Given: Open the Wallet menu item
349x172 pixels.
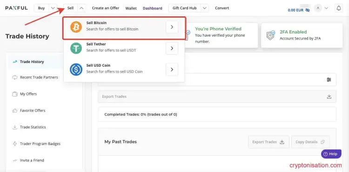Looking at the screenshot, I should pos(131,8).
